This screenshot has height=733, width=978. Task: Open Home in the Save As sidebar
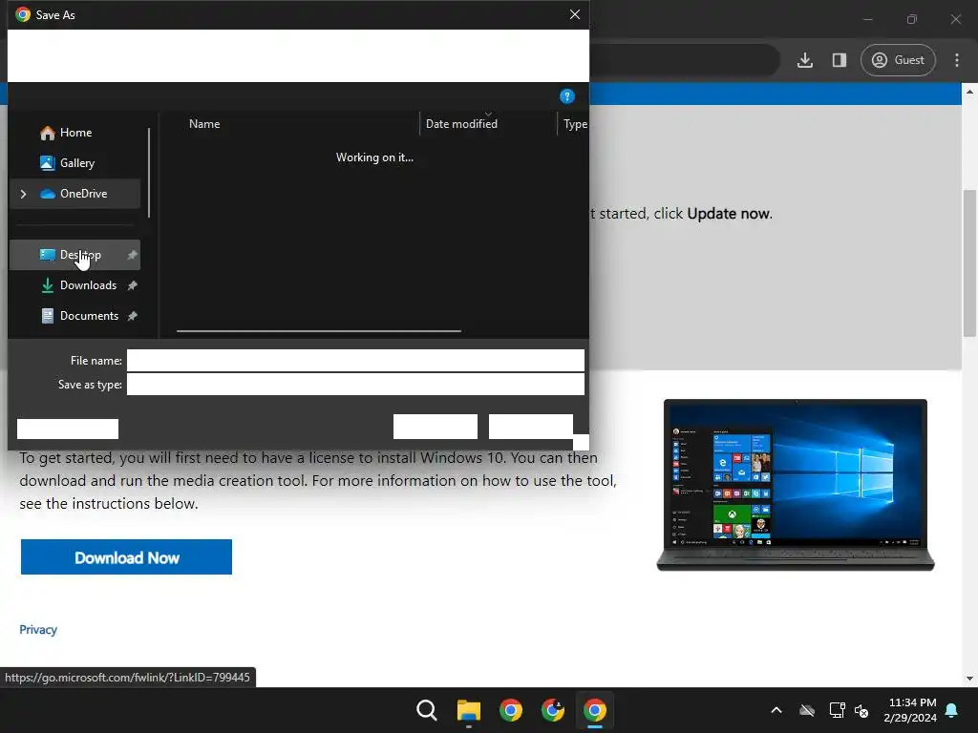pos(75,133)
